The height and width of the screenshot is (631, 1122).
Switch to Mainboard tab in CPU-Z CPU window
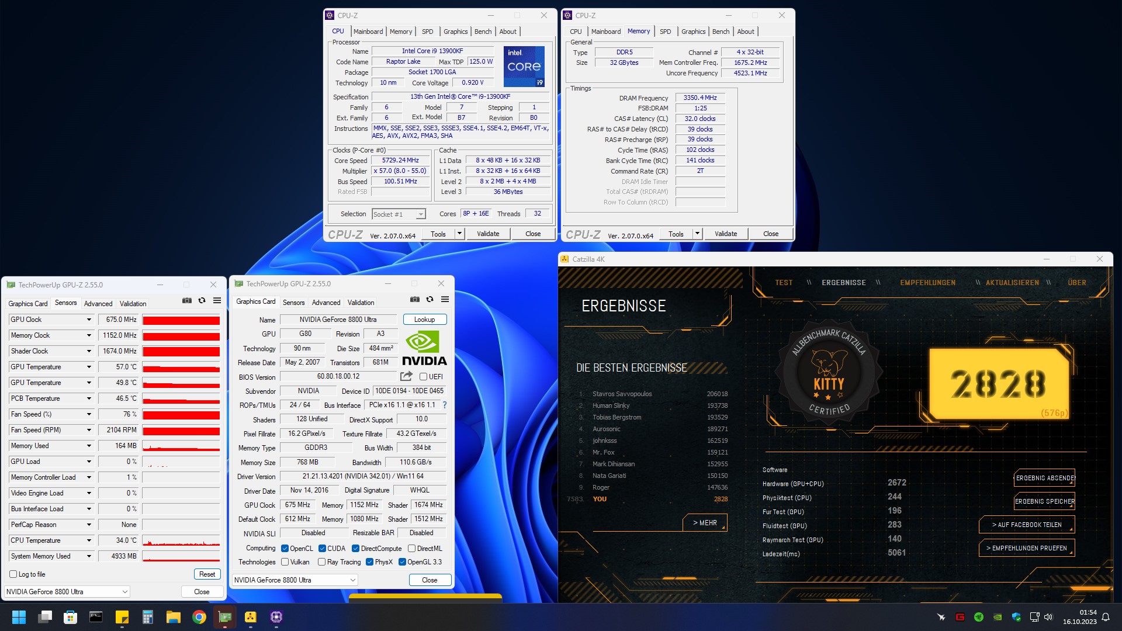coord(368,32)
